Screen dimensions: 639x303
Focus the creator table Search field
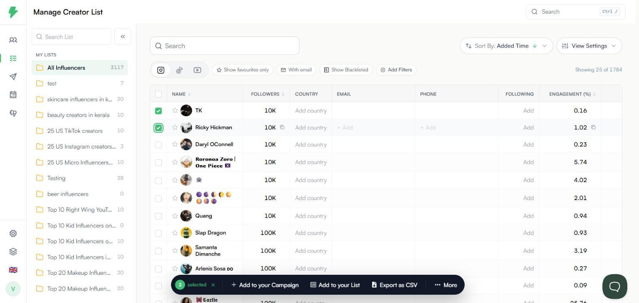(225, 46)
